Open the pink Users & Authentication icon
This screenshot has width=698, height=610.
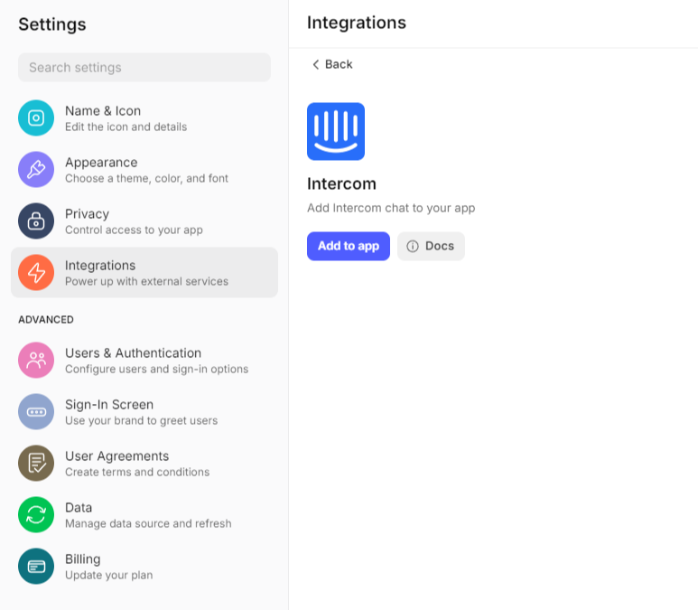(36, 360)
